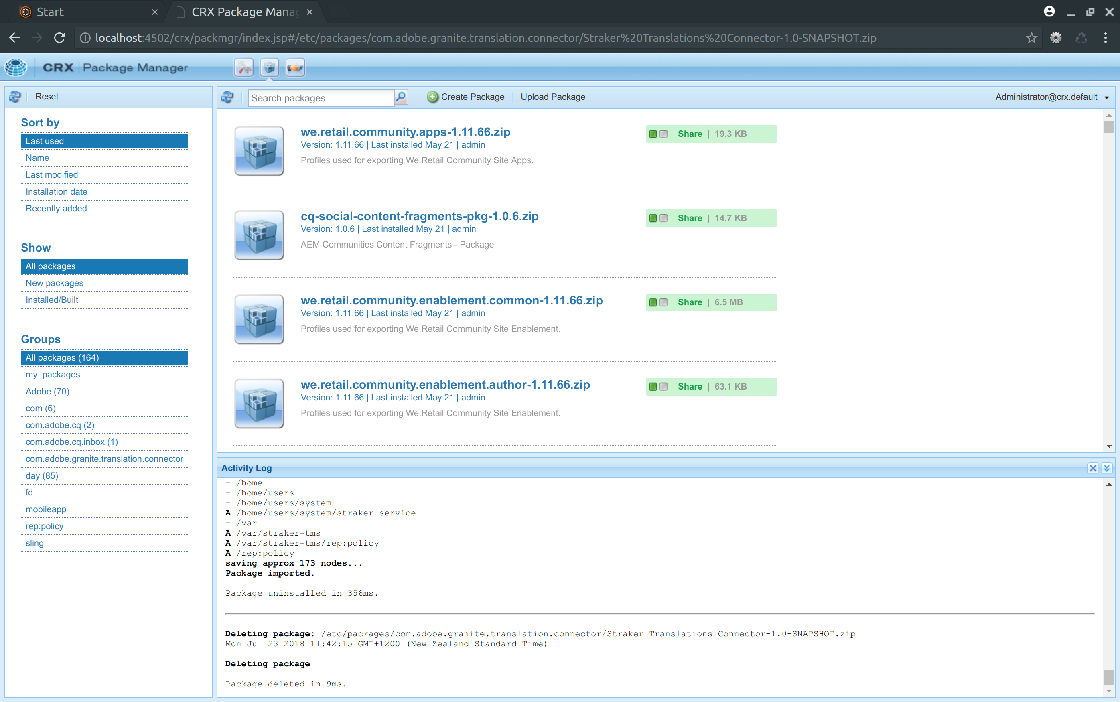Refresh the package list
The width and height of the screenshot is (1120, 702).
tap(227, 97)
